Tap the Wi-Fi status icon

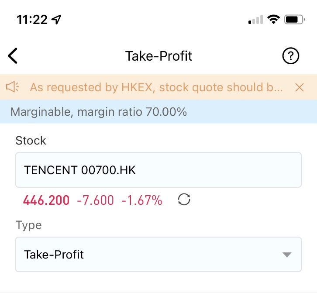click(x=273, y=19)
